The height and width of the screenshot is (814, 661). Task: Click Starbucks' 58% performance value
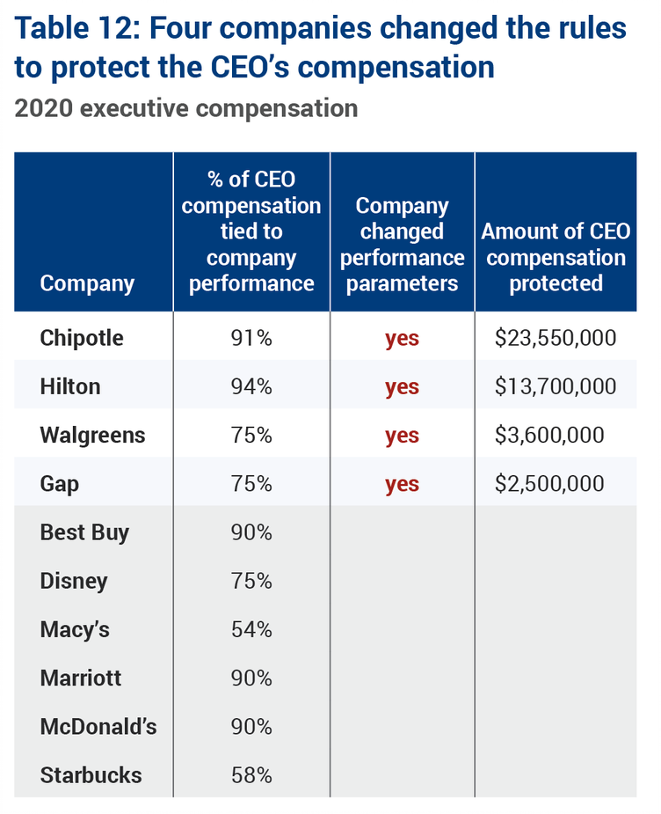click(251, 775)
